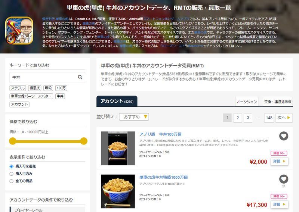The height and width of the screenshot is (212, 299).
Task: Go to page 148 of results
Action: tap(269, 118)
